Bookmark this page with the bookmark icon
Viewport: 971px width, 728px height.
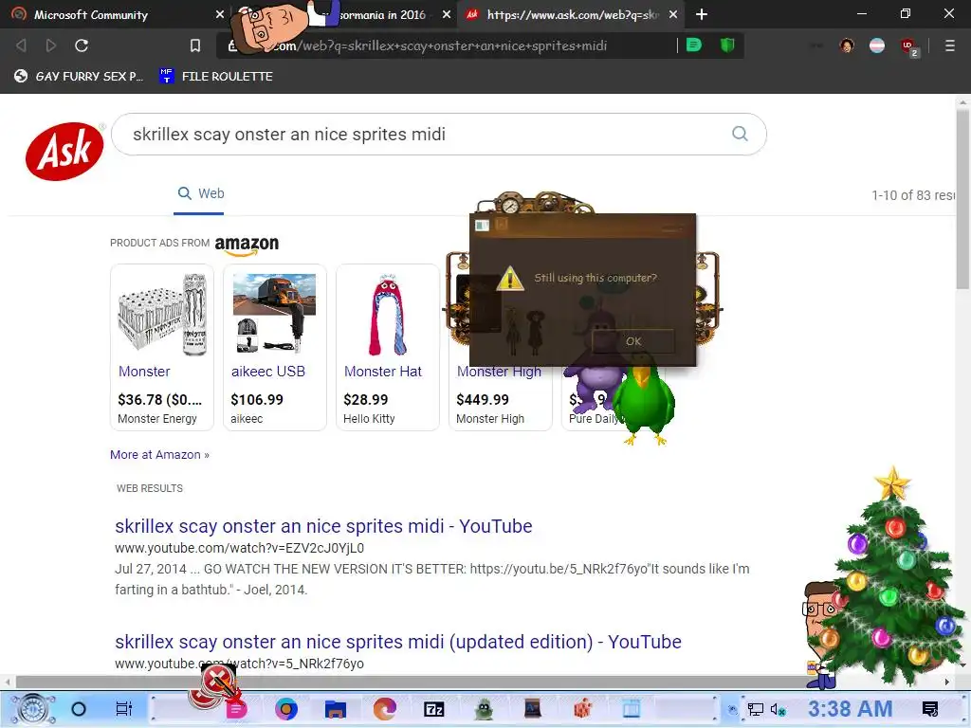pos(195,45)
